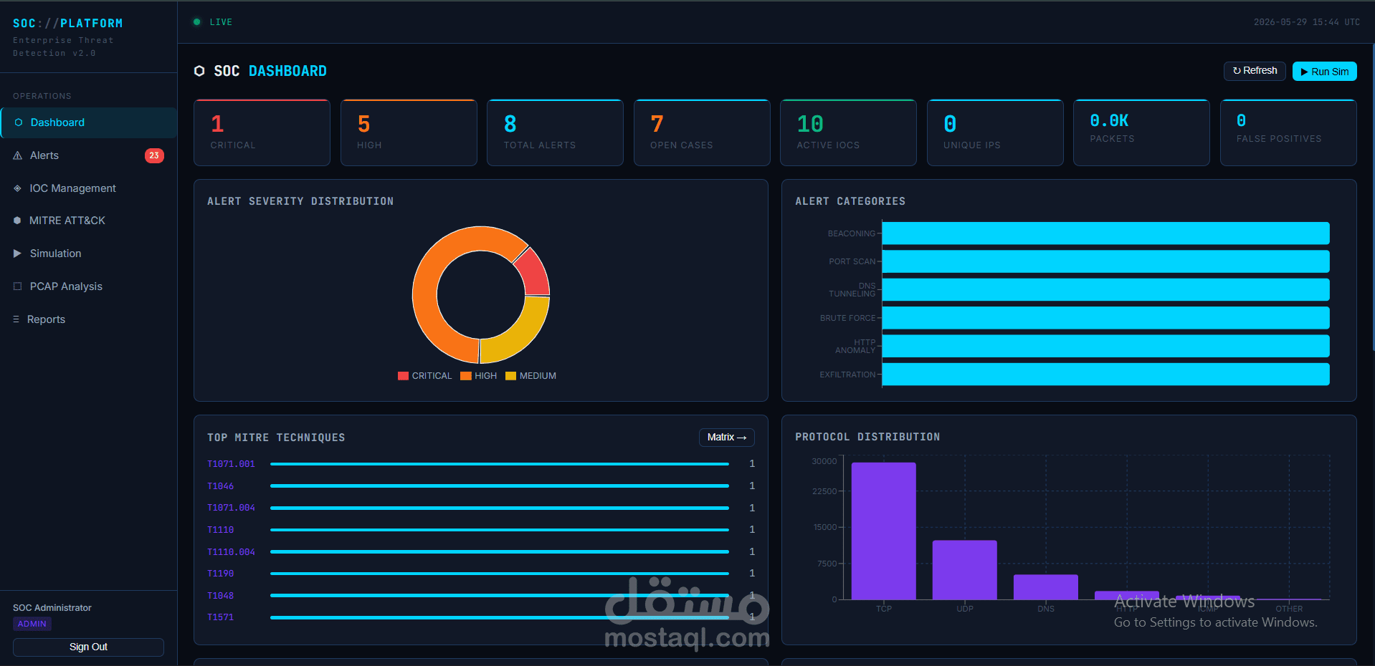1375x666 pixels.
Task: Click the Run Sim button
Action: pyautogui.click(x=1324, y=72)
